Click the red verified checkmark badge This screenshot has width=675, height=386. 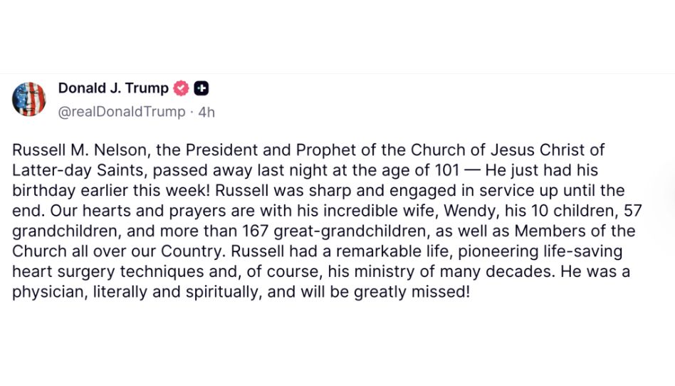tap(182, 88)
